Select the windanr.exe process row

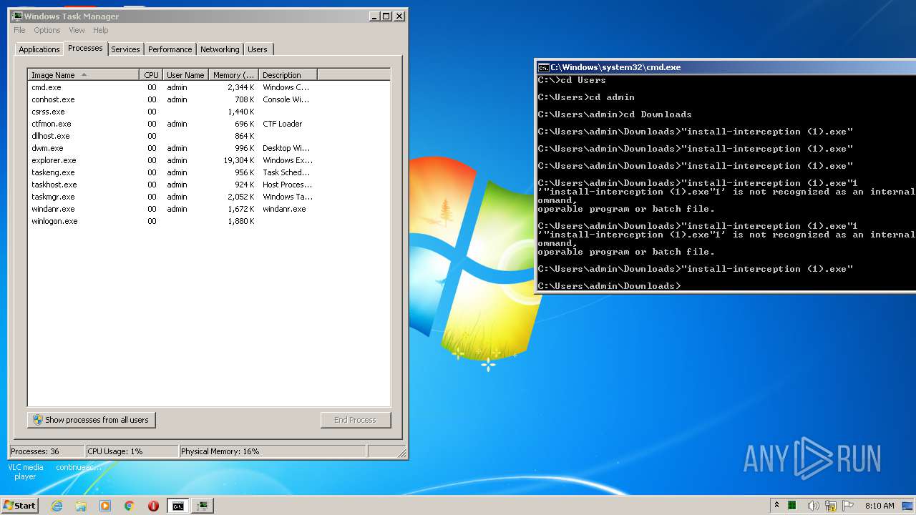(x=209, y=209)
